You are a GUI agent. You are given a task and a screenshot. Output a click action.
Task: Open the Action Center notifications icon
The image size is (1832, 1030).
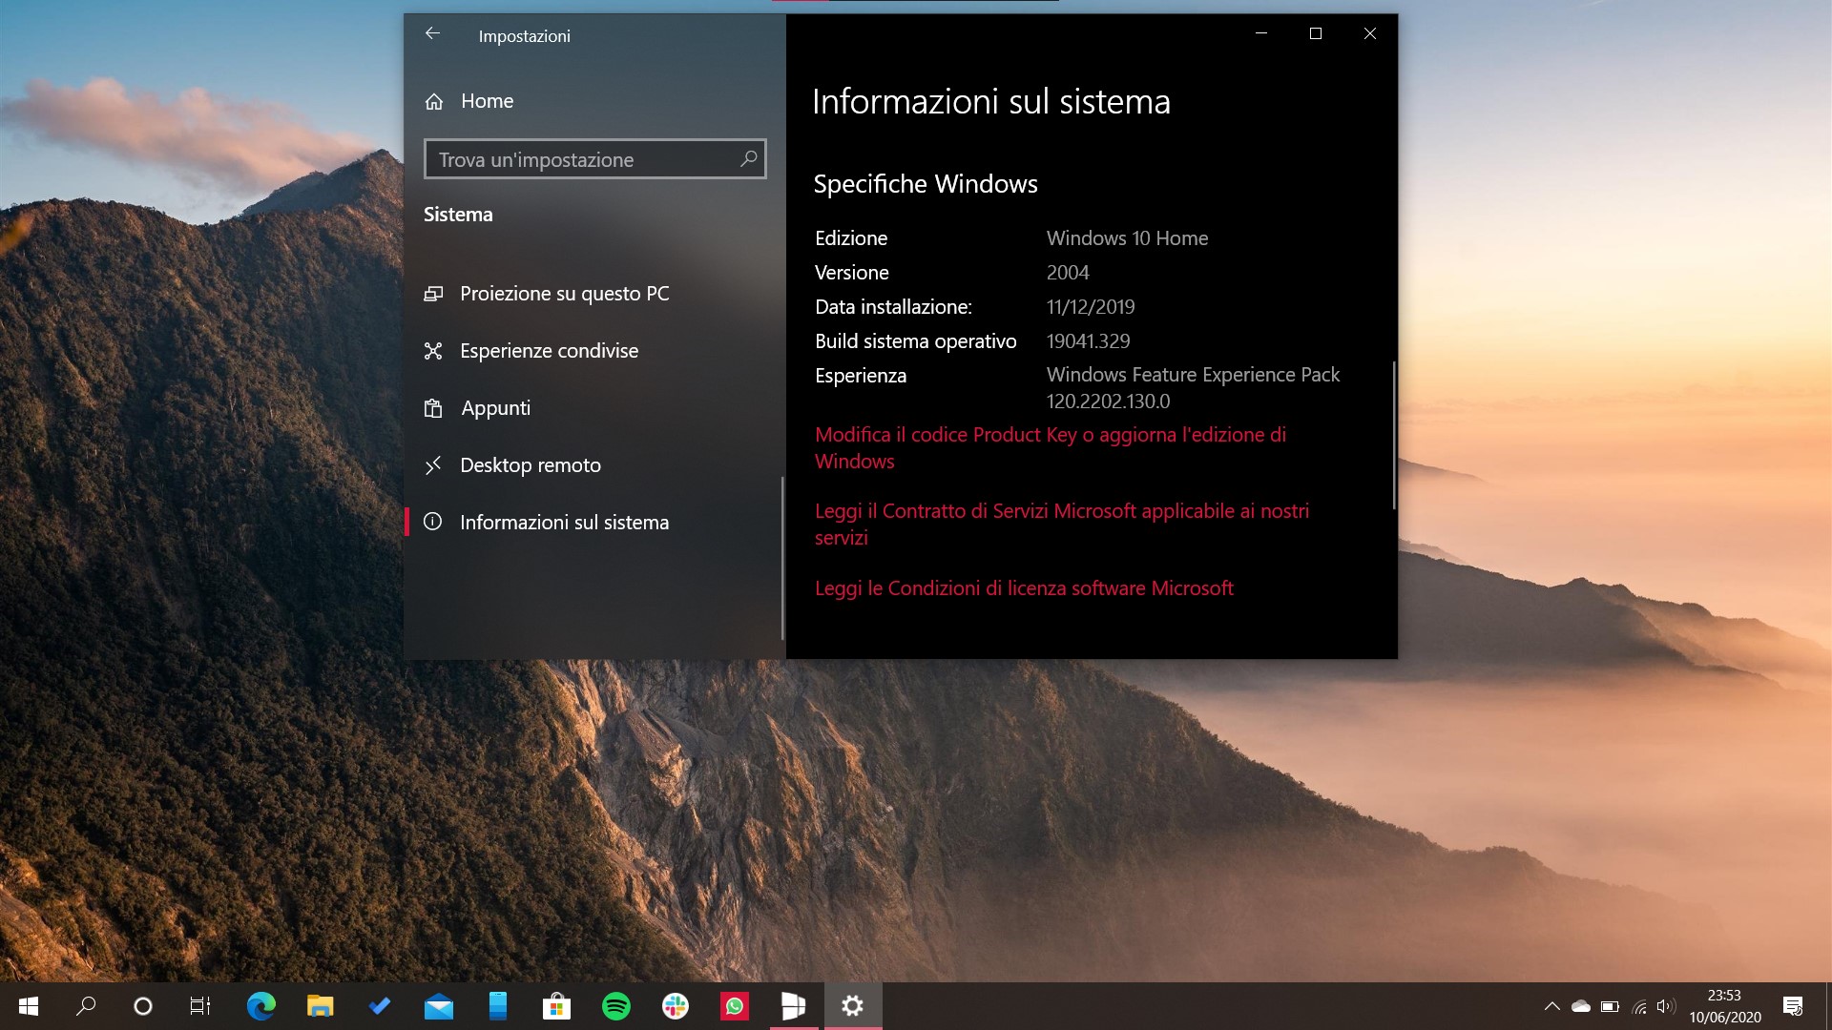pos(1793,1006)
